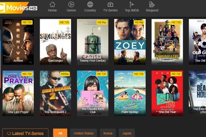Open The Claudia Kishi Club poster
Image resolution: width=206 pixels, height=137 pixels.
(x=93, y=93)
